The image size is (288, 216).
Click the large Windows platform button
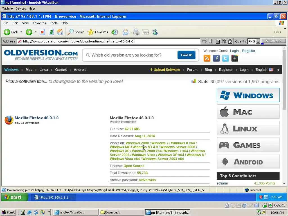(248, 95)
